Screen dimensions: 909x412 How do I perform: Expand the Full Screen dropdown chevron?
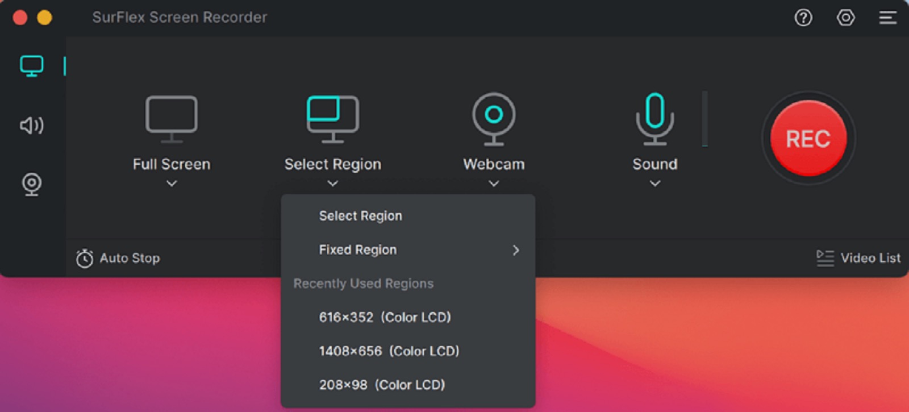tap(172, 184)
